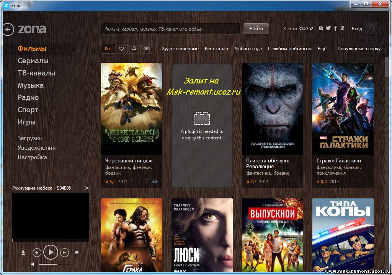392x275 pixels.
Task: Minimize the Zona window
Action: coord(356,4)
